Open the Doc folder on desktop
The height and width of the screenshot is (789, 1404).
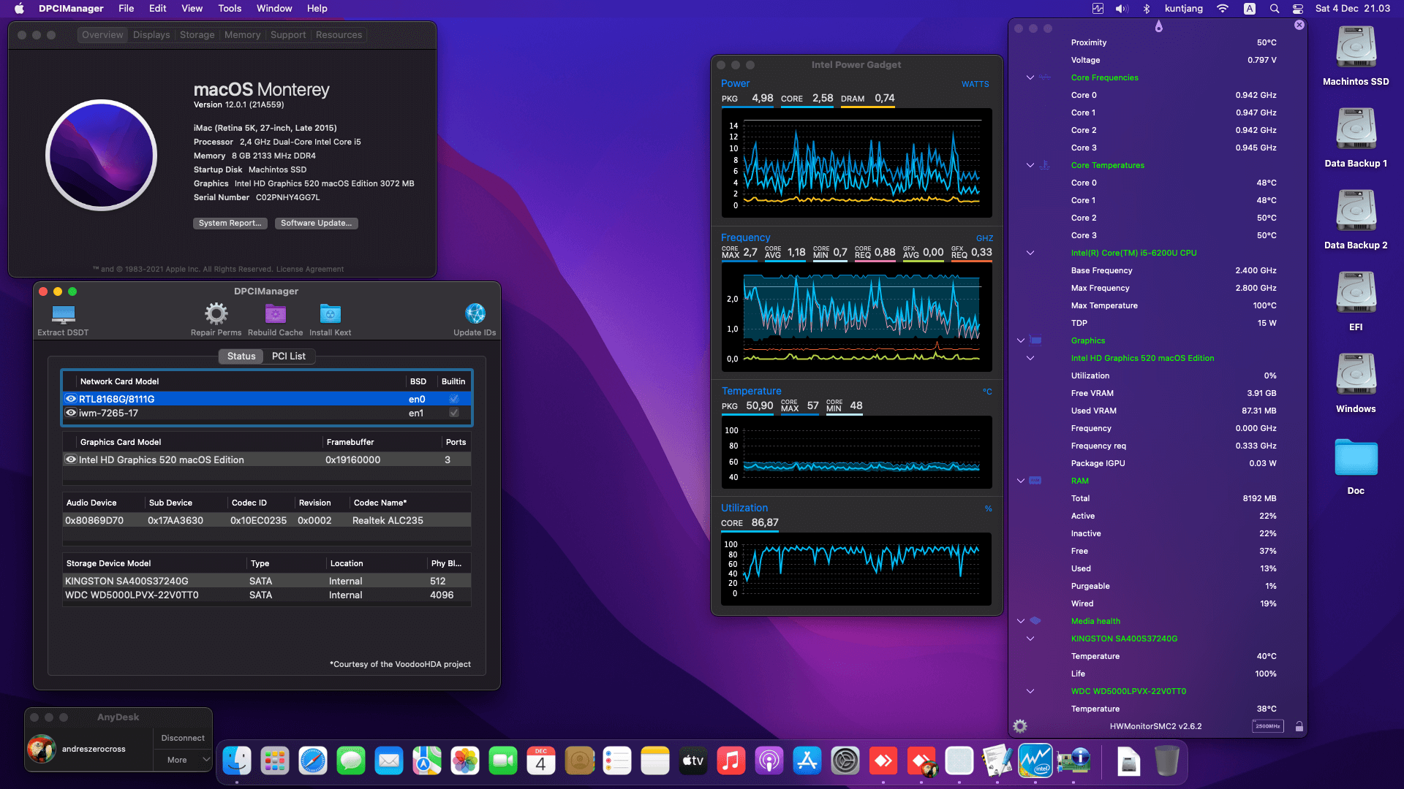pos(1356,457)
